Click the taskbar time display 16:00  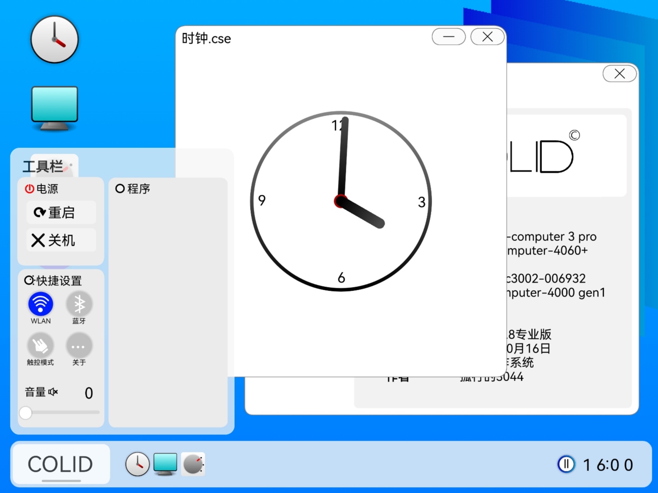pos(608,465)
